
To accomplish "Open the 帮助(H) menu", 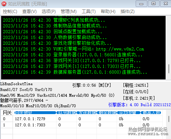I will click(x=108, y=12).
